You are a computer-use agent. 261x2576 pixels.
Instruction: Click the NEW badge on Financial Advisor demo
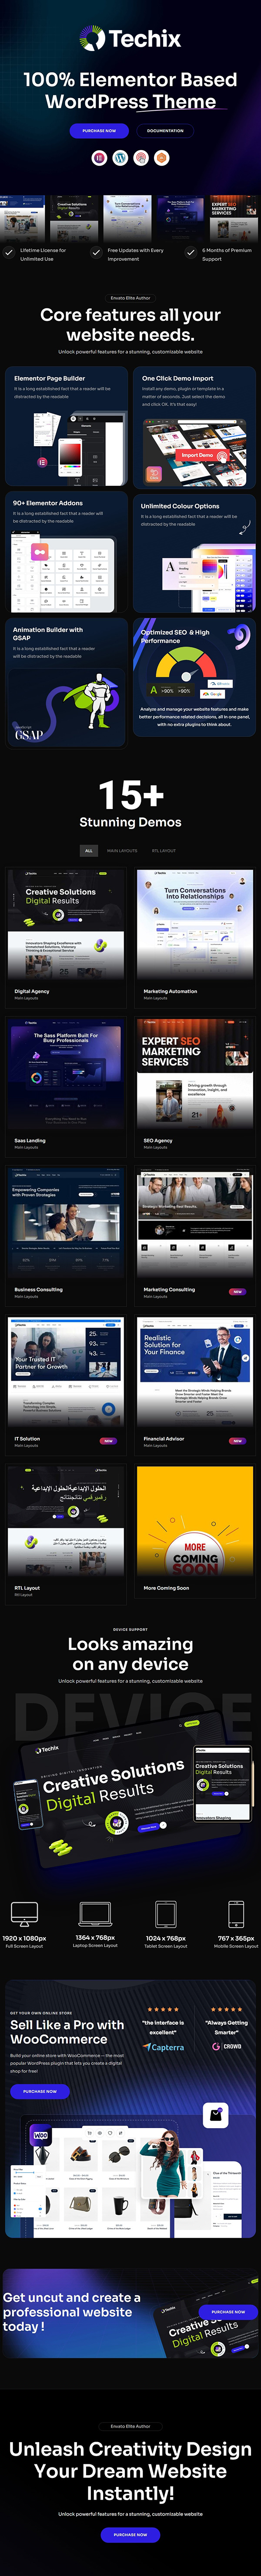[237, 1441]
